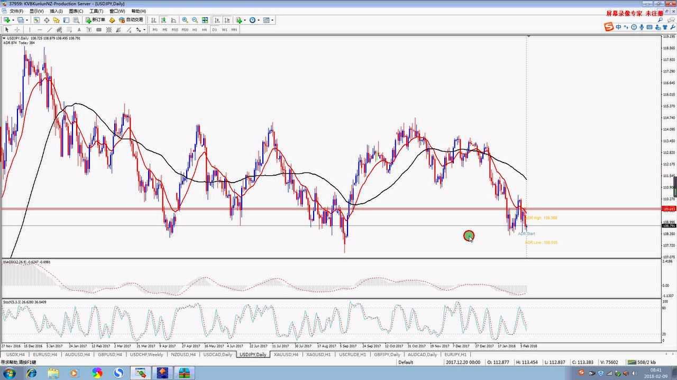Open the 帮助(H) menu
Image resolution: width=677 pixels, height=380 pixels.
click(139, 11)
